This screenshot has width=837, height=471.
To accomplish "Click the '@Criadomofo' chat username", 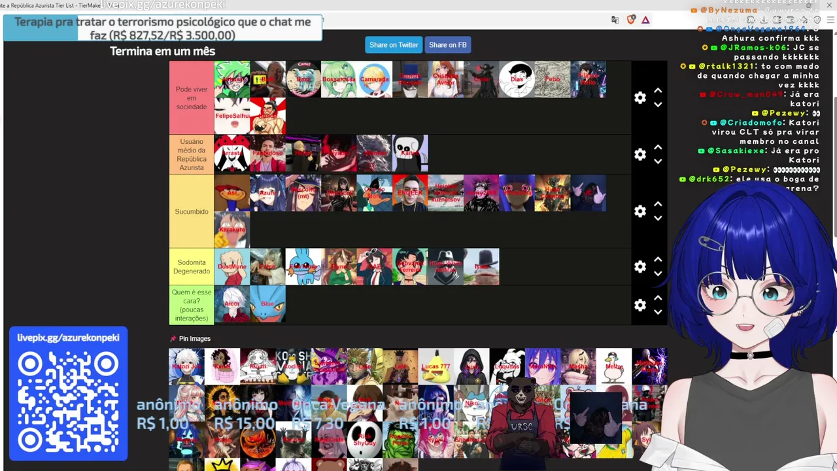I will click(x=751, y=123).
